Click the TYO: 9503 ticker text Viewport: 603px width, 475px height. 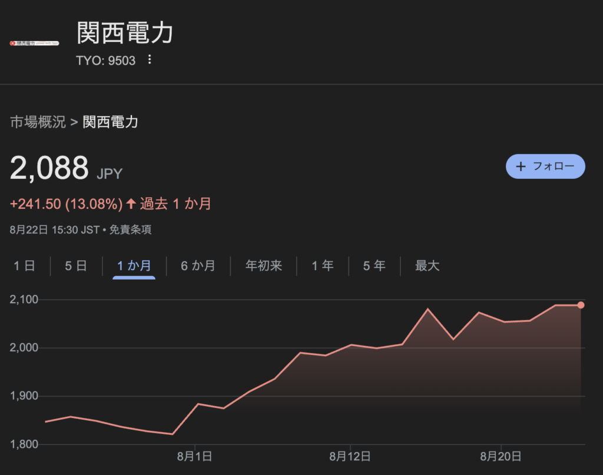106,61
